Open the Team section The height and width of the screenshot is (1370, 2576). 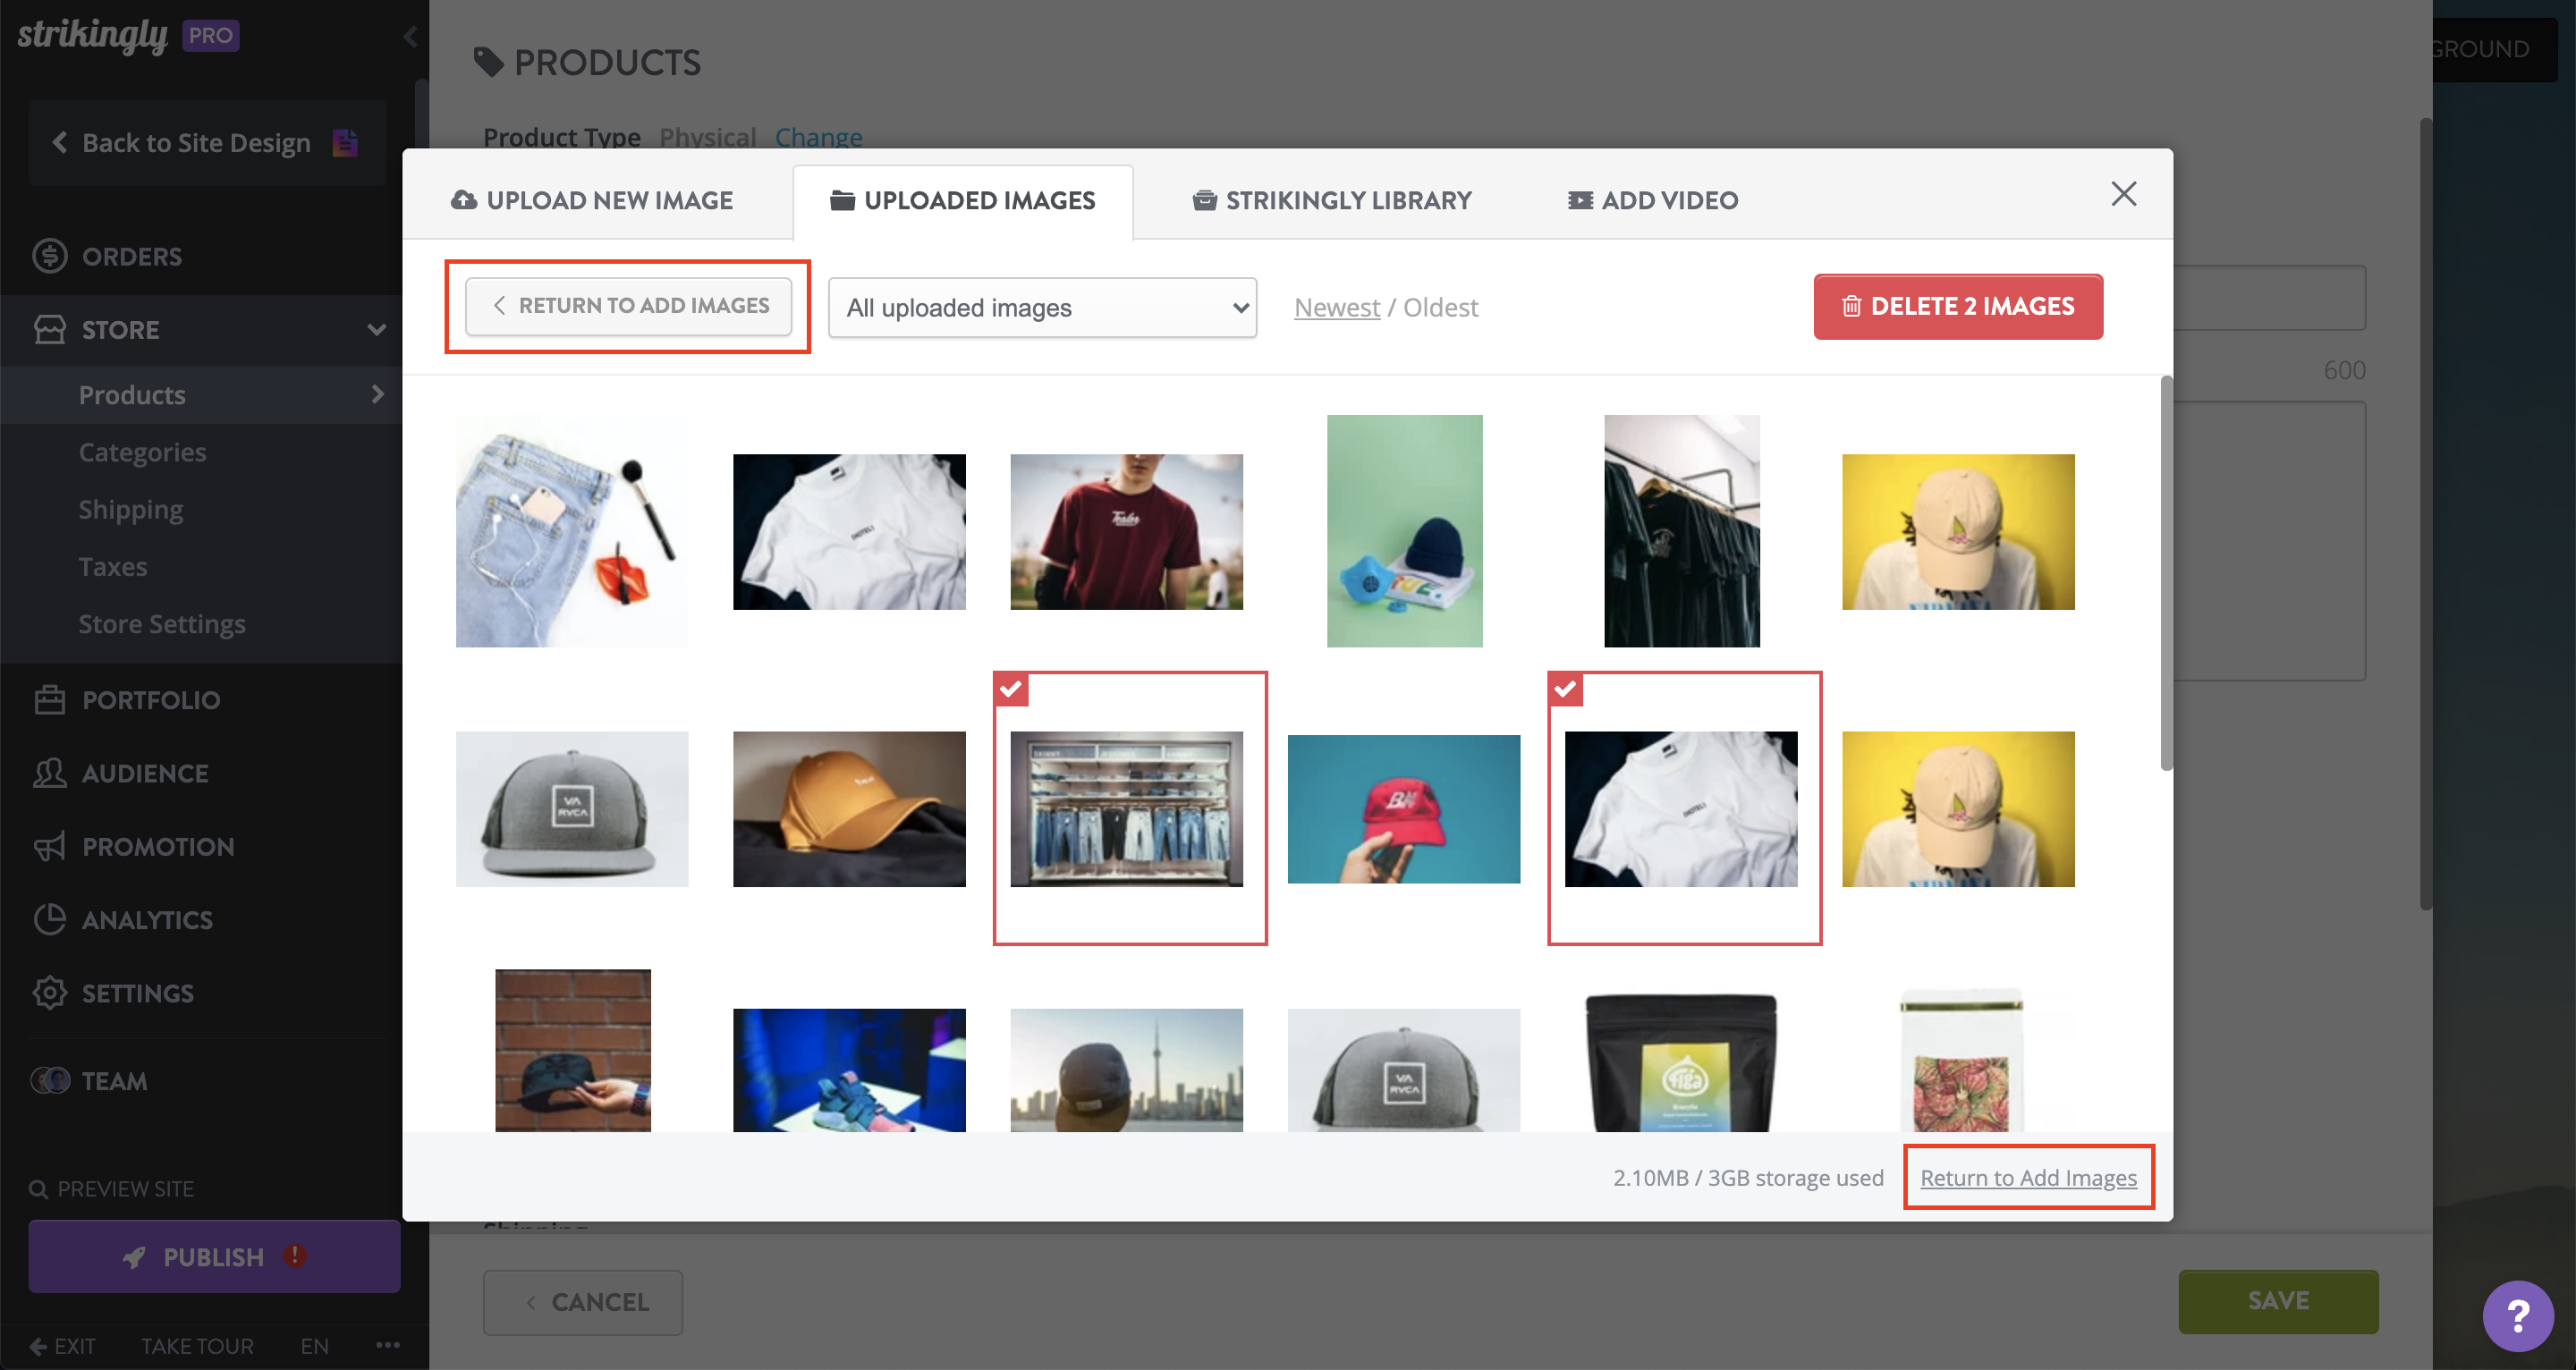coord(114,1080)
